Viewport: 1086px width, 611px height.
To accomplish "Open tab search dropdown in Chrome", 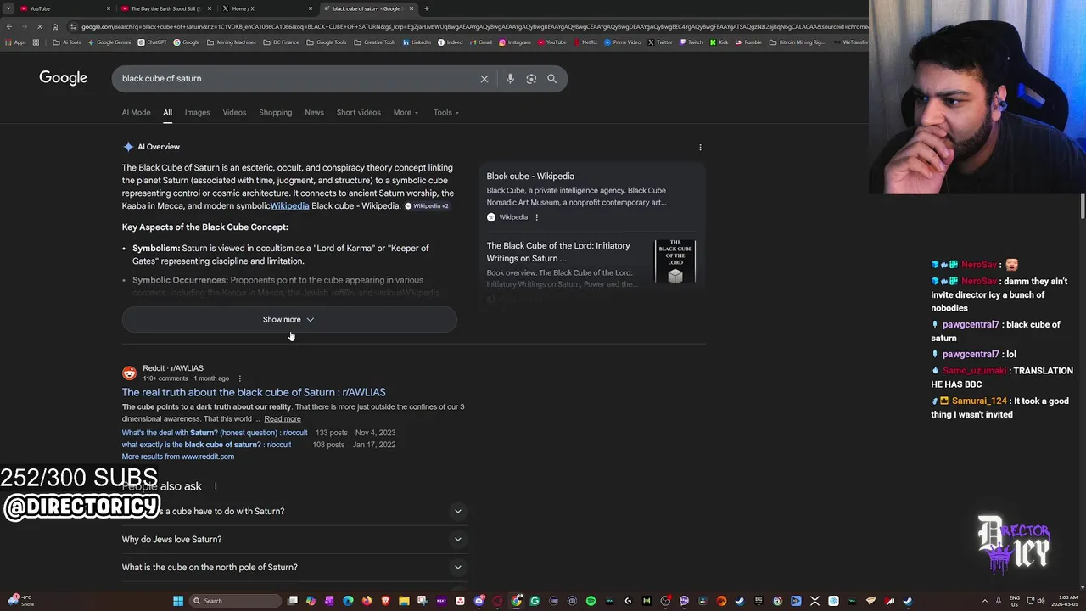I will pos(8,8).
